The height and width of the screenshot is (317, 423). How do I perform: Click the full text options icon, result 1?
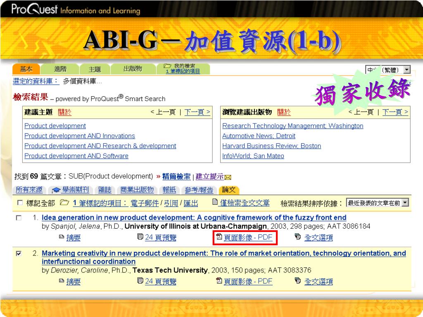pos(298,237)
